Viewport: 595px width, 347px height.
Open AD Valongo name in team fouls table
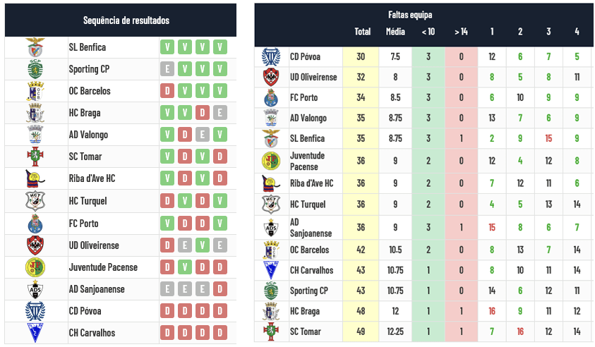tap(308, 118)
